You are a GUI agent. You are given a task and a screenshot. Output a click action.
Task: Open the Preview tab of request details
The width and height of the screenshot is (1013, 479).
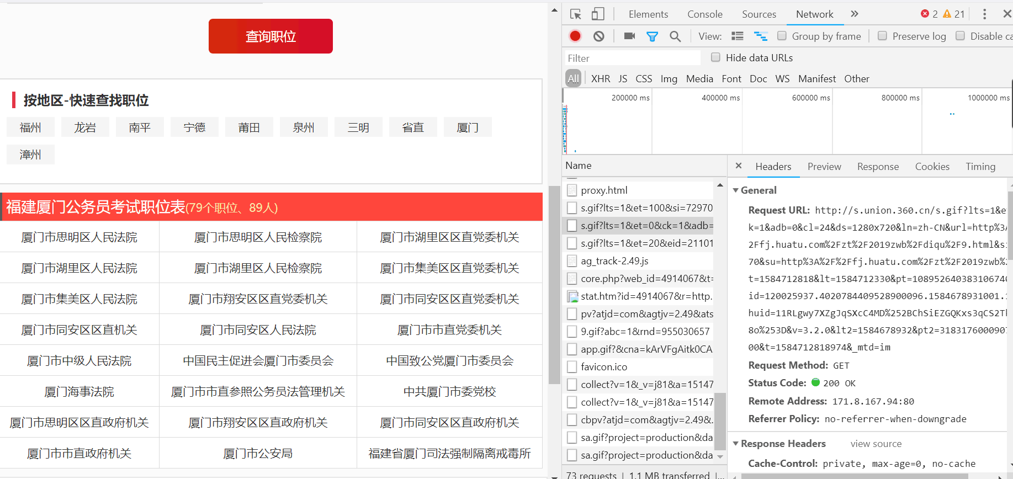point(824,167)
